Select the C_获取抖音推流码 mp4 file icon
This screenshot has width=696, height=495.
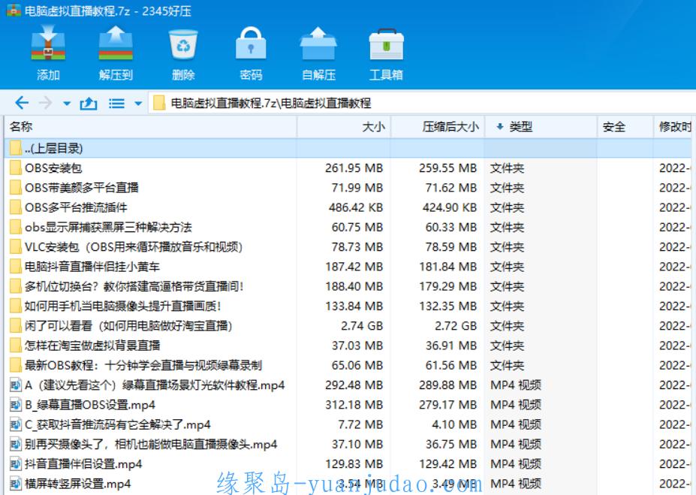16,424
